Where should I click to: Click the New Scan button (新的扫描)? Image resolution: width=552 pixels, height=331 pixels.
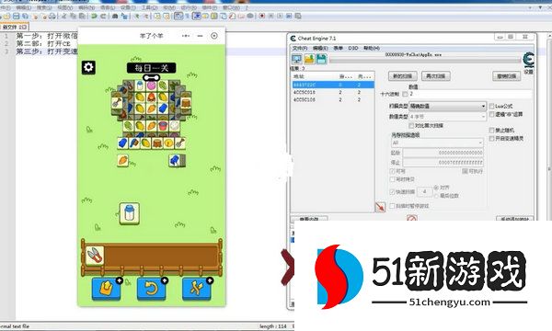403,76
